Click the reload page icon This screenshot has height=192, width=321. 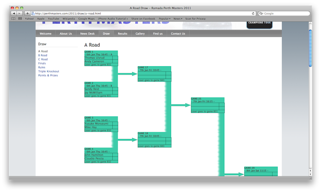click(253, 14)
